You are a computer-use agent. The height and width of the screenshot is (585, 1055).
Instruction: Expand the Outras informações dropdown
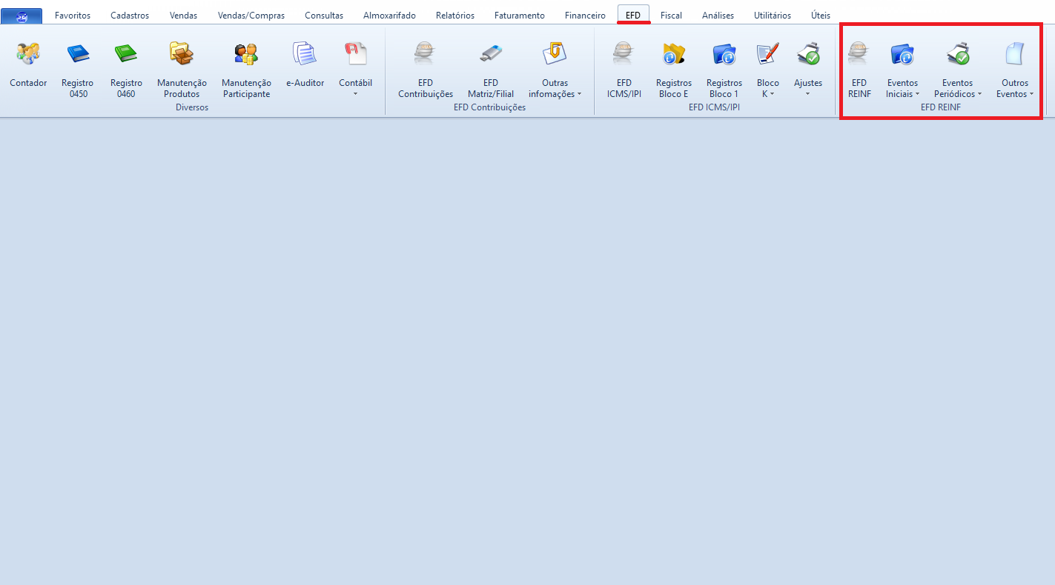[555, 87]
